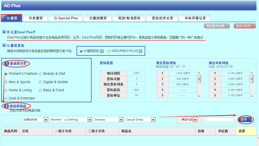Select the GROUPBUY PLUS radio button
This screenshot has width=259, height=146.
109,51
